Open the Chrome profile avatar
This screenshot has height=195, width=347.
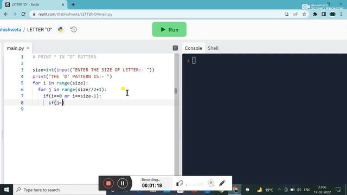(x=332, y=14)
